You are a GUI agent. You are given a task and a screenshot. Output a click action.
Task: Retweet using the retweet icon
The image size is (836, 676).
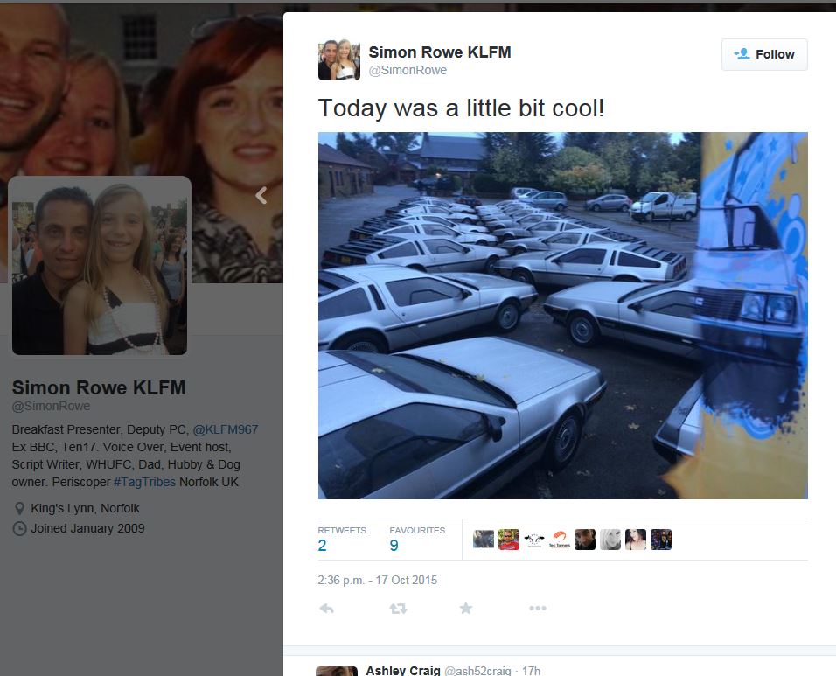398,609
